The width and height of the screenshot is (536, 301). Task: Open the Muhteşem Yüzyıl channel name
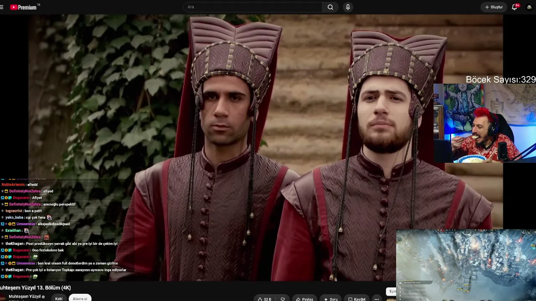25,296
